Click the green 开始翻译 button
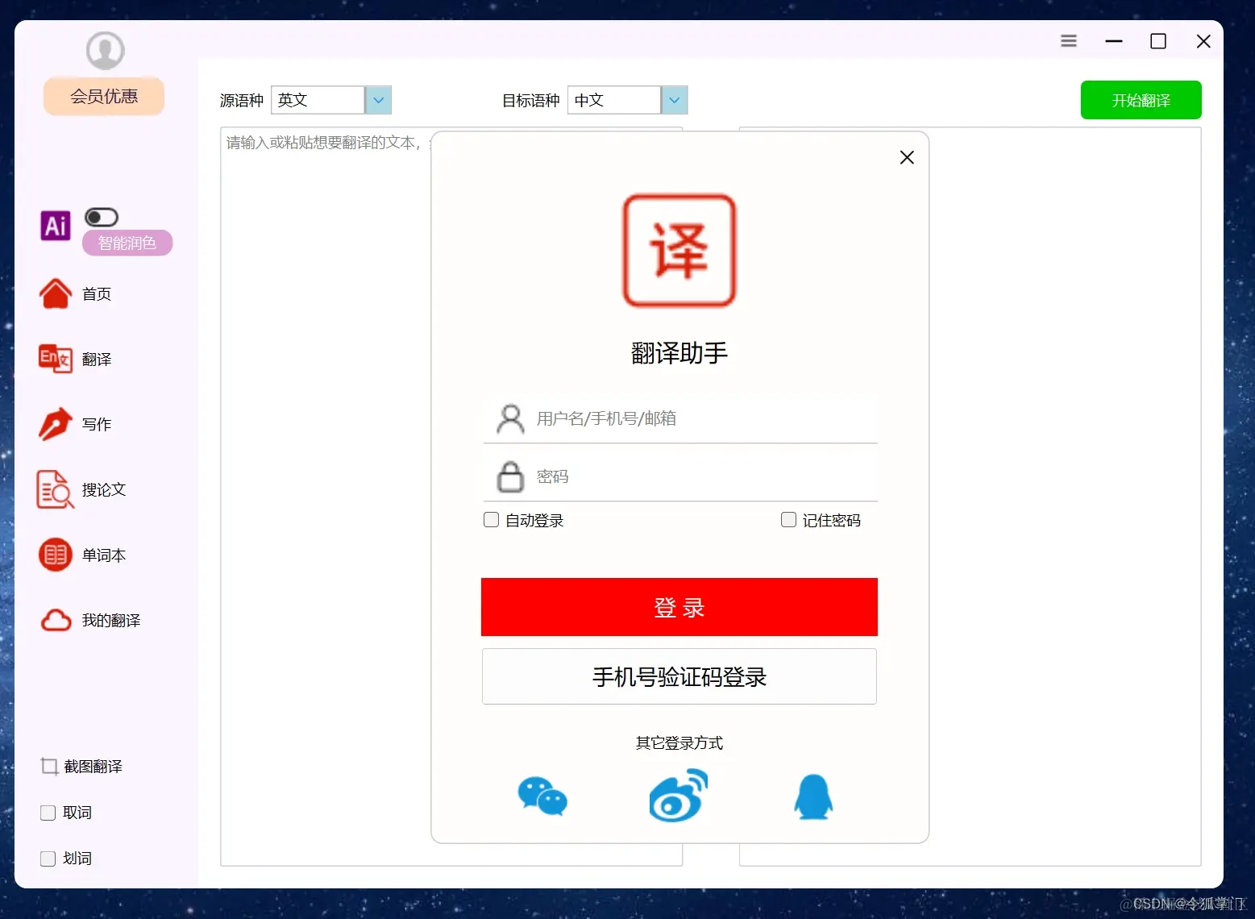The height and width of the screenshot is (919, 1255). pos(1140,100)
